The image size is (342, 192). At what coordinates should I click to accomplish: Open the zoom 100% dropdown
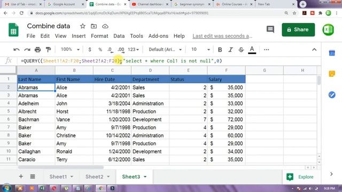[70, 50]
